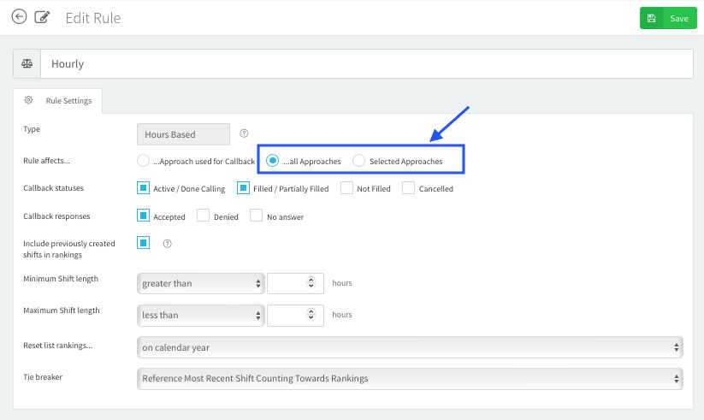Image resolution: width=704 pixels, height=420 pixels.
Task: Select the all Approaches radio option
Action: pos(273,160)
